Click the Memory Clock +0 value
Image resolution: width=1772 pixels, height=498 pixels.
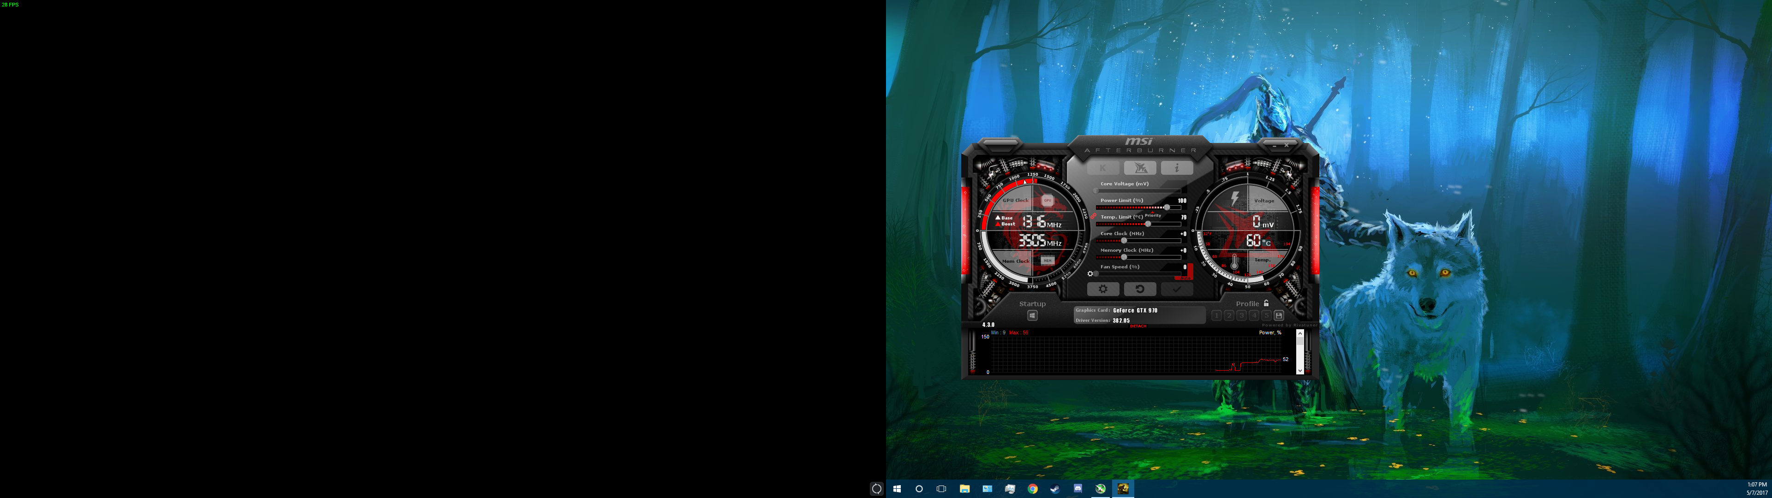point(1183,250)
